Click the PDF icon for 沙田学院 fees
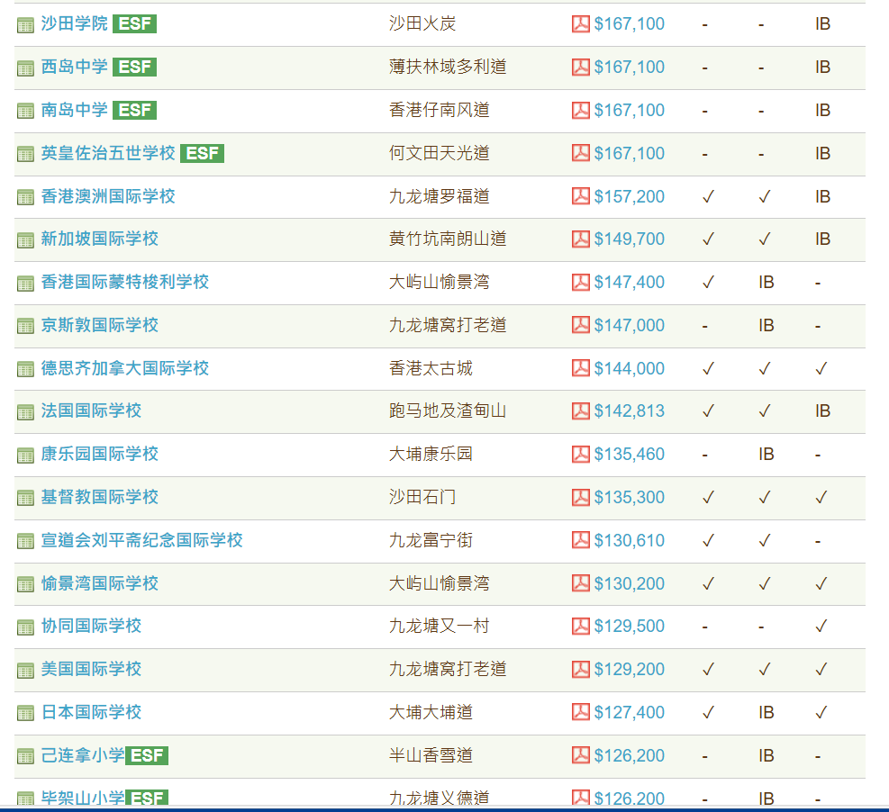Image resolution: width=889 pixels, height=812 pixels. 581,23
